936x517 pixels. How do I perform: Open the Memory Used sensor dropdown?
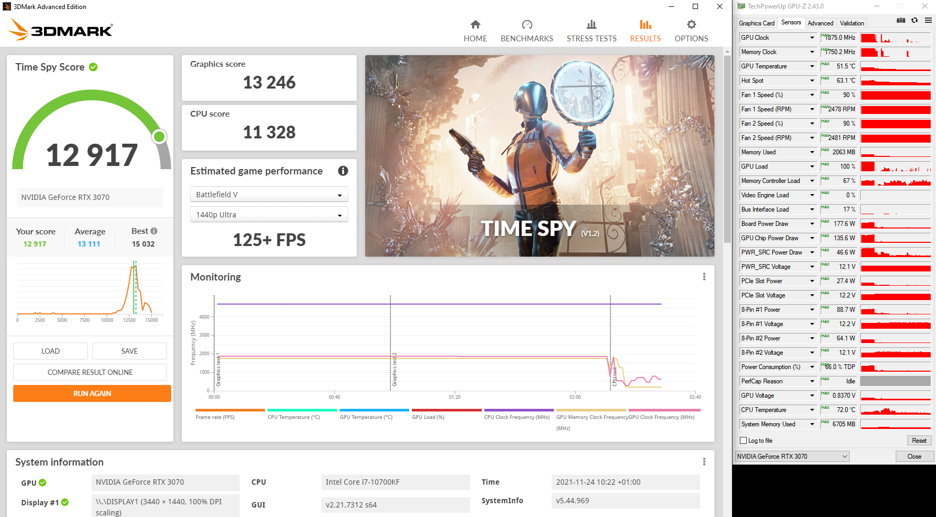pyautogui.click(x=812, y=152)
